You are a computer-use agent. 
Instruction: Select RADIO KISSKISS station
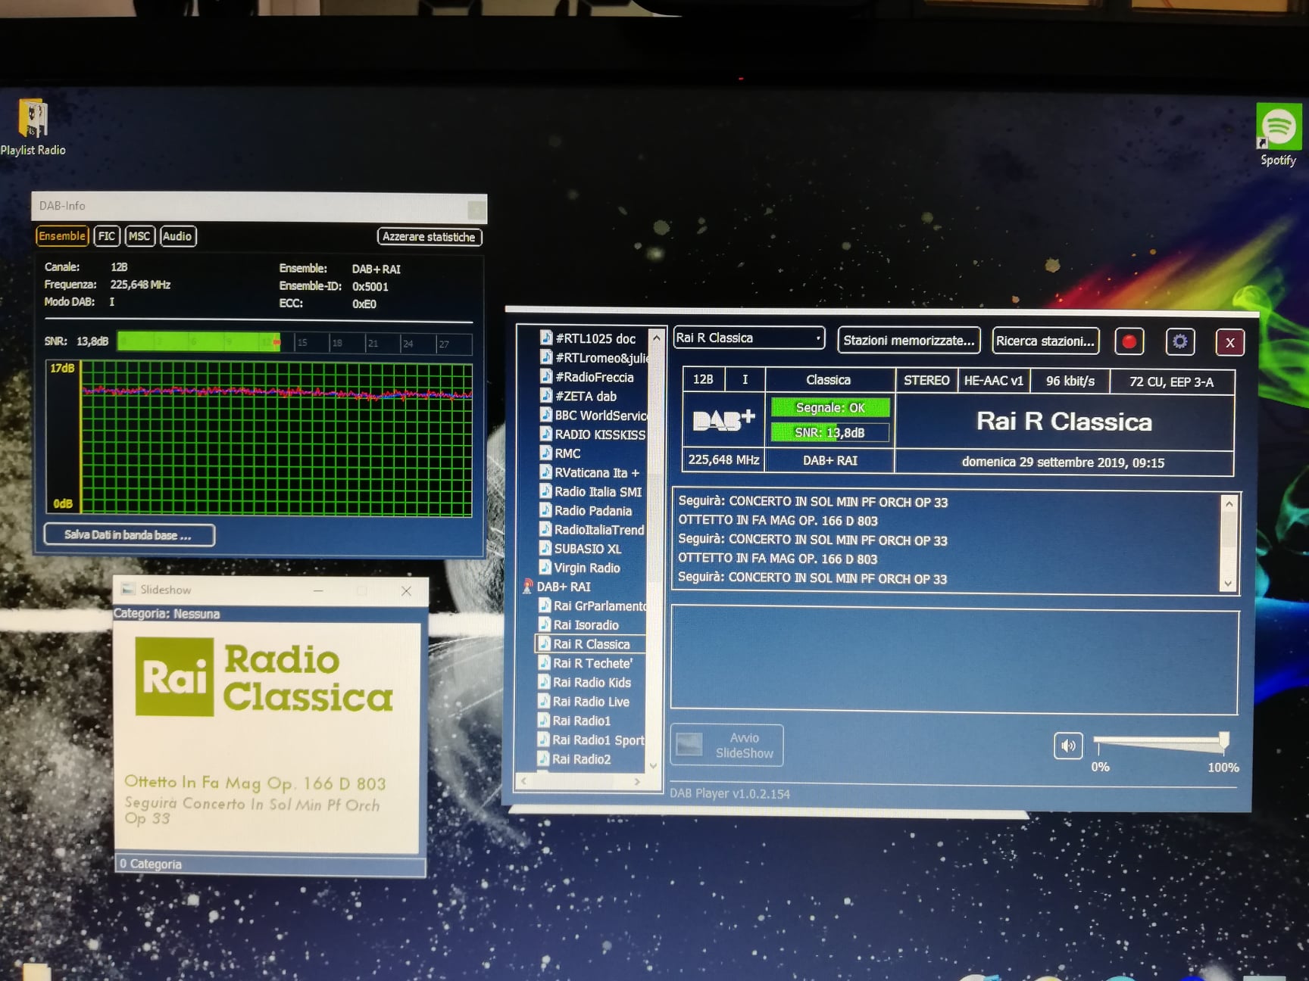593,434
